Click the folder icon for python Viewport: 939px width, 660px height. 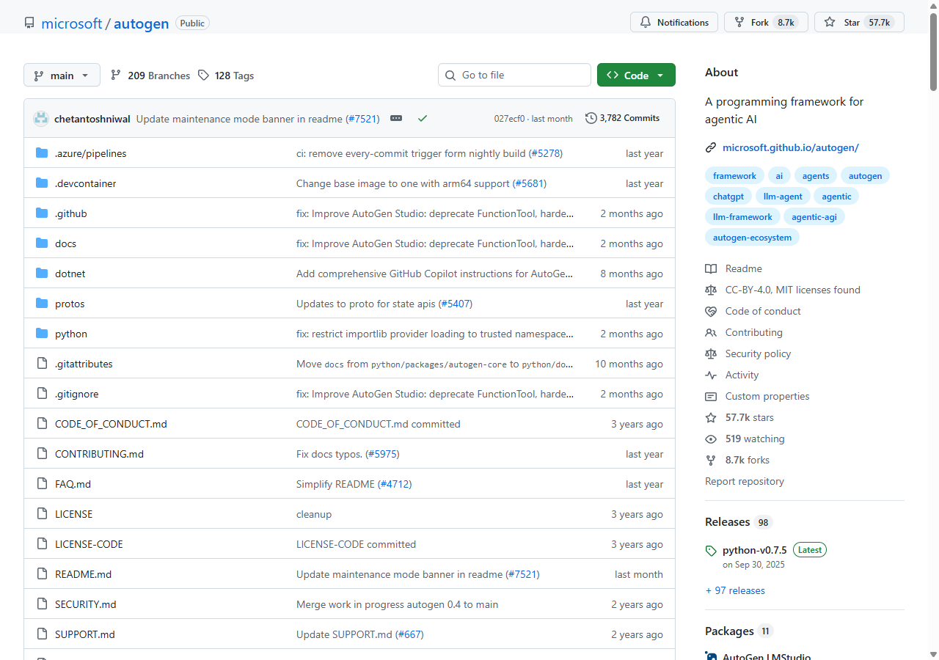(x=42, y=334)
